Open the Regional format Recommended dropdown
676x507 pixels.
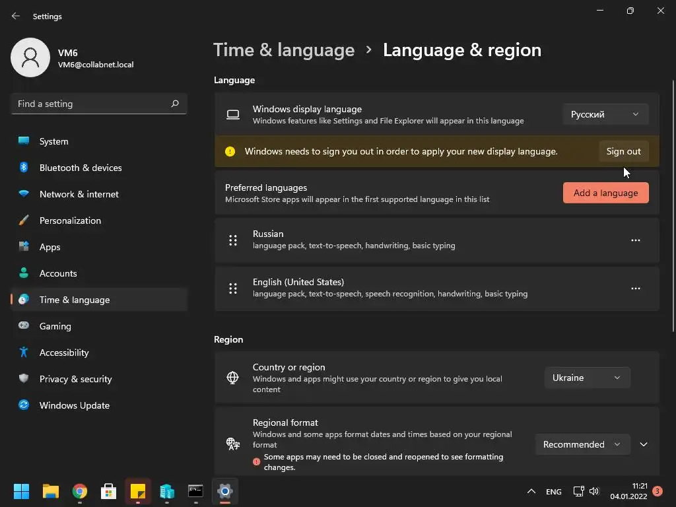coord(582,444)
